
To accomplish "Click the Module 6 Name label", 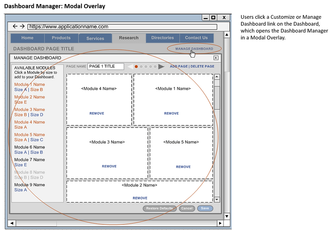I will pos(29,147).
